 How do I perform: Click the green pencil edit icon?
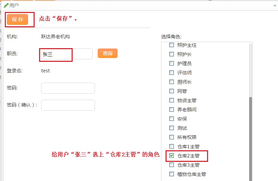[6, 5]
